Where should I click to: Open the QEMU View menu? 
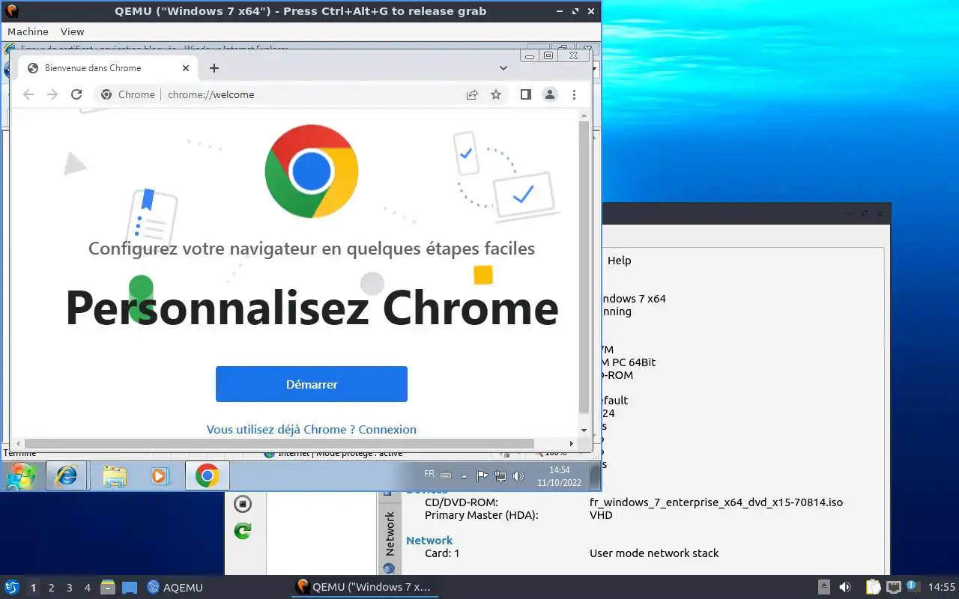click(x=73, y=31)
